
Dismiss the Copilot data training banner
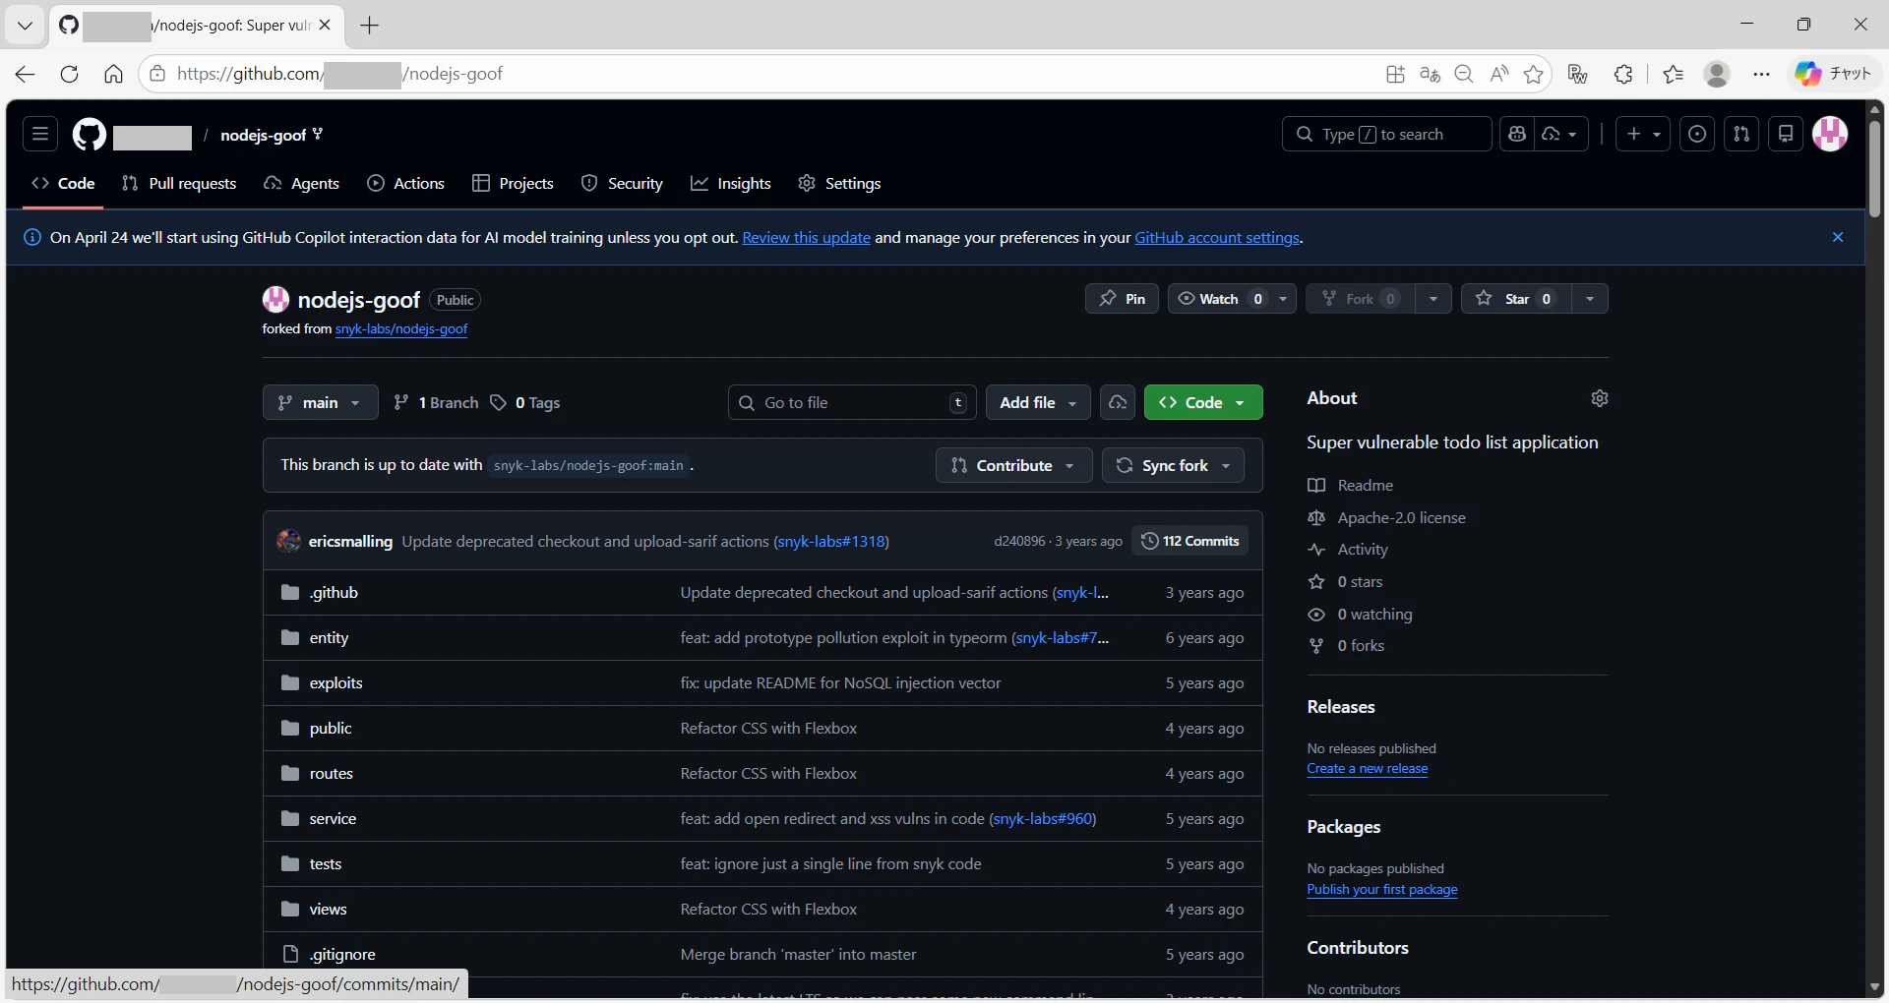[1838, 237]
